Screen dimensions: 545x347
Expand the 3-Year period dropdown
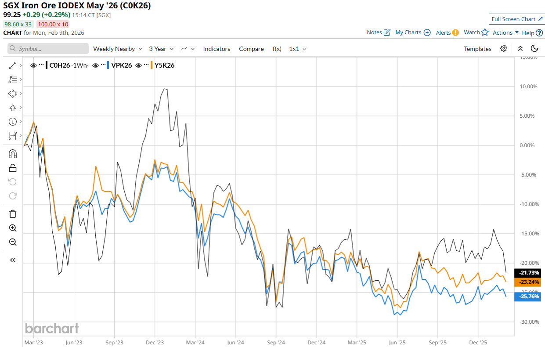161,49
